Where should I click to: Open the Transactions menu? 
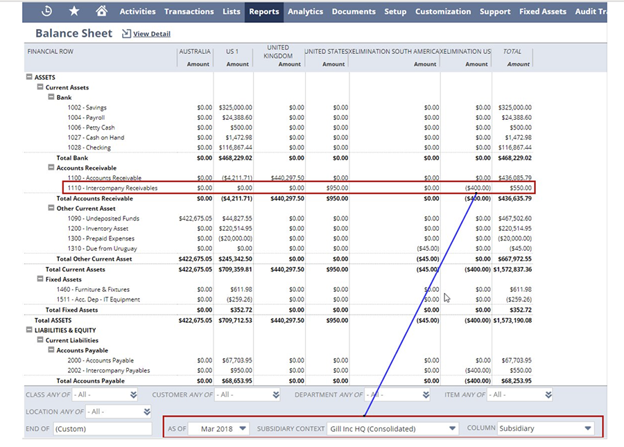tap(189, 11)
